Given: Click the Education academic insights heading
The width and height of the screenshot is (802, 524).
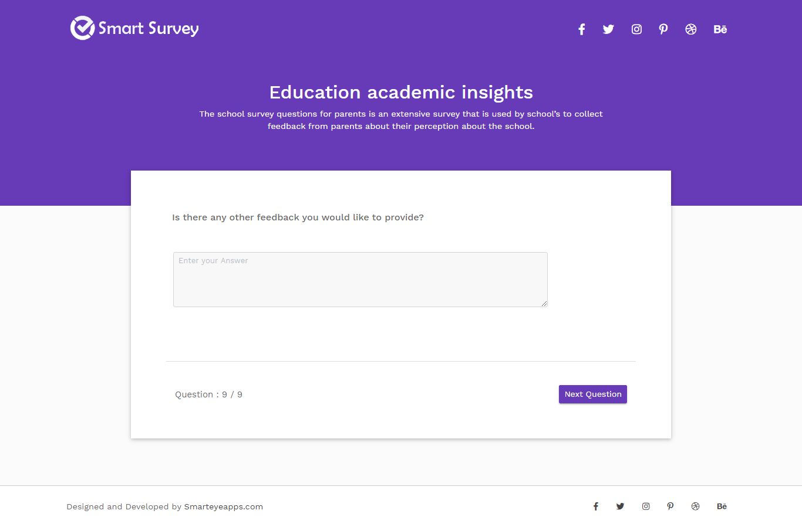Looking at the screenshot, I should (x=401, y=92).
